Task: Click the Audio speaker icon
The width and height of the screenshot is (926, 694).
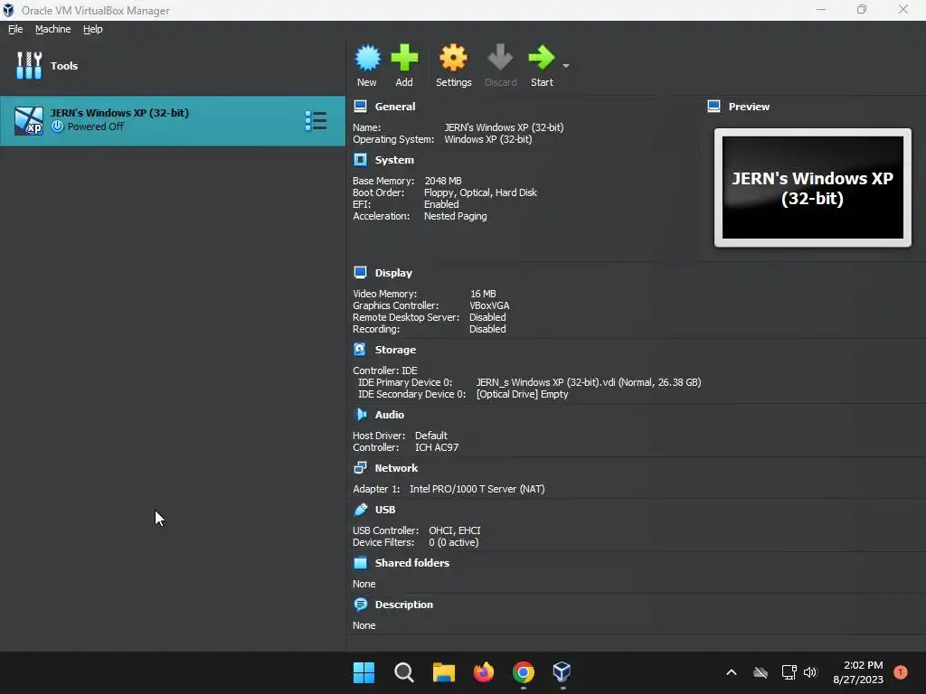Action: pyautogui.click(x=360, y=414)
